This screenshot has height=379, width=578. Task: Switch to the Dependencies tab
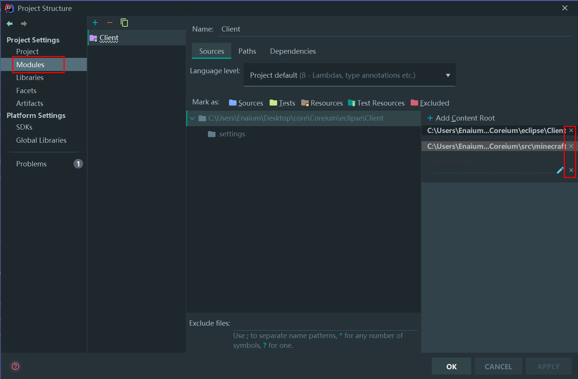[x=293, y=51]
